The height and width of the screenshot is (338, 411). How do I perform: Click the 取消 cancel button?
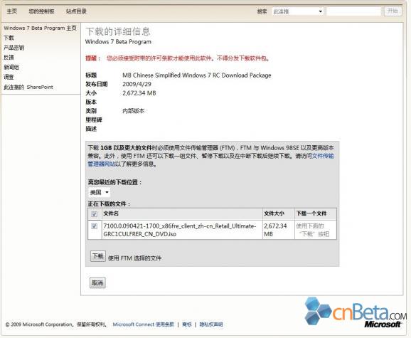(97, 282)
